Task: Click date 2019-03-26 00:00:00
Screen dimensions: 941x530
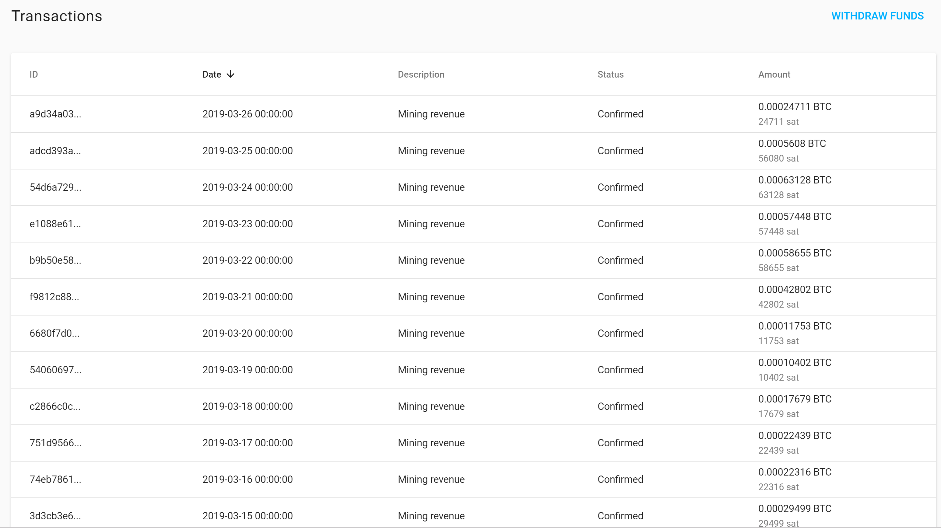Action: point(247,114)
